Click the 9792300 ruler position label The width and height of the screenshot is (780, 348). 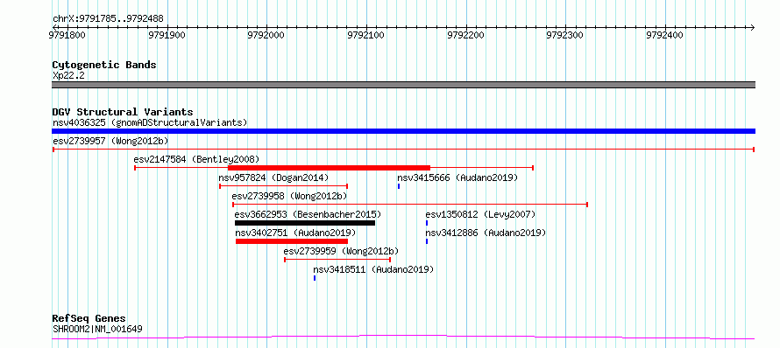565,35
